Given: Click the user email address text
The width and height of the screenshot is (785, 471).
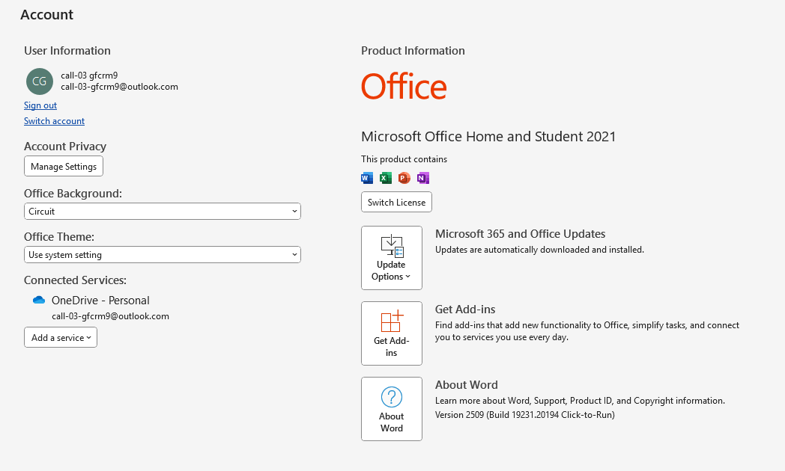Looking at the screenshot, I should [119, 87].
